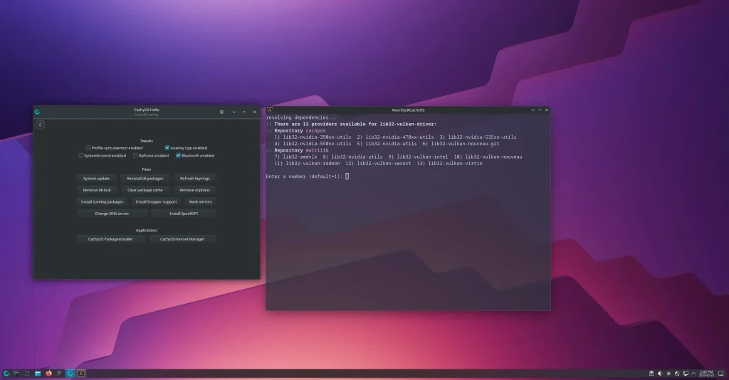The height and width of the screenshot is (380, 729).
Task: Uncheck Ananicy Cpp enabled
Action: (x=167, y=148)
